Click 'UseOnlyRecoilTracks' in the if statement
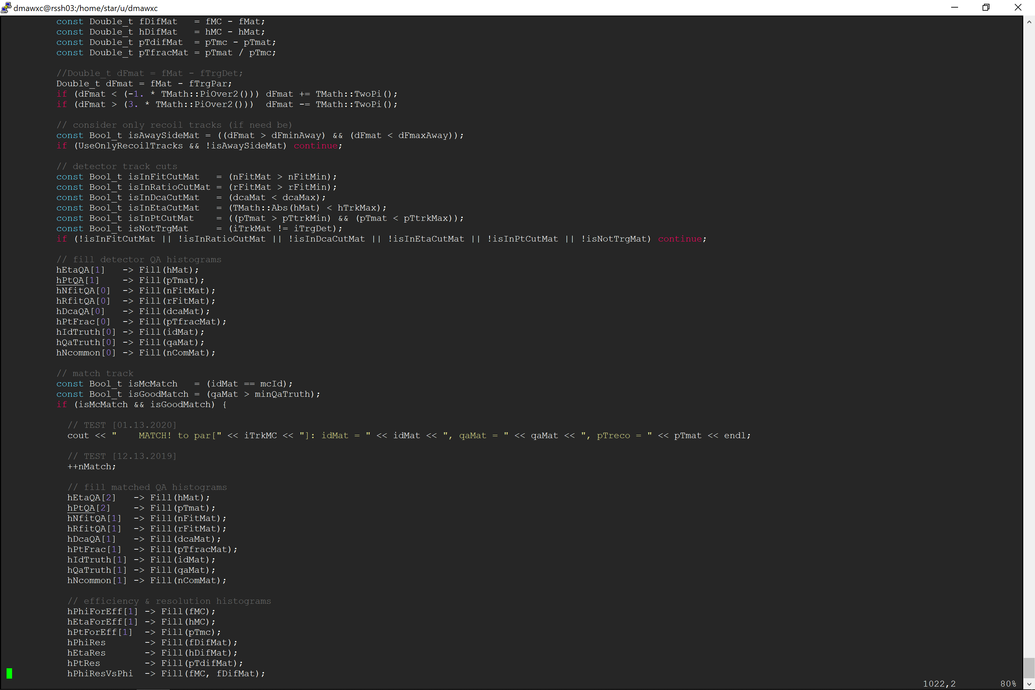The height and width of the screenshot is (690, 1035). click(x=131, y=146)
